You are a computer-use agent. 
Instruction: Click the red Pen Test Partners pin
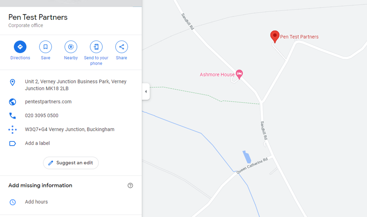point(275,37)
